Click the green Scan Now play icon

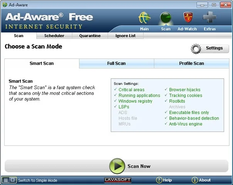click(117, 166)
